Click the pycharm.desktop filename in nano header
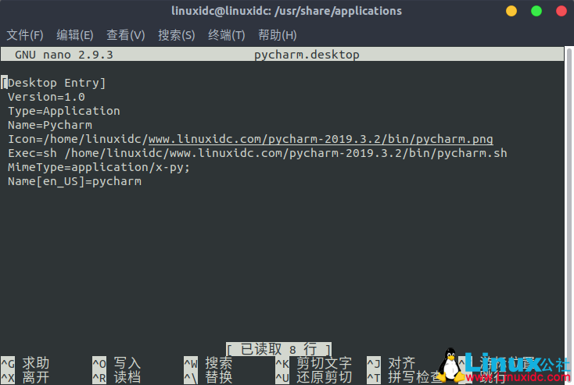 click(307, 55)
